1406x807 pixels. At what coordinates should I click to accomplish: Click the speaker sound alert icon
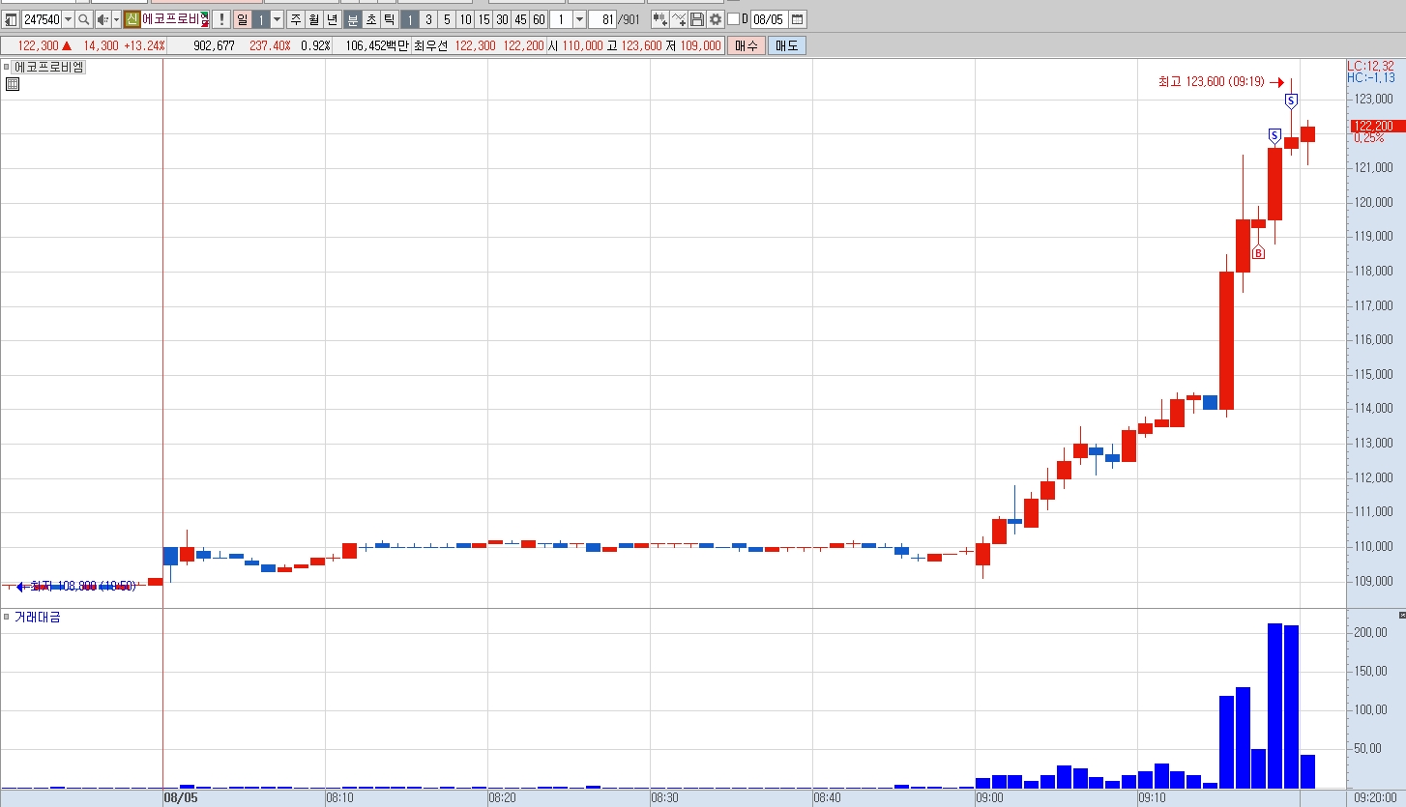click(x=103, y=19)
